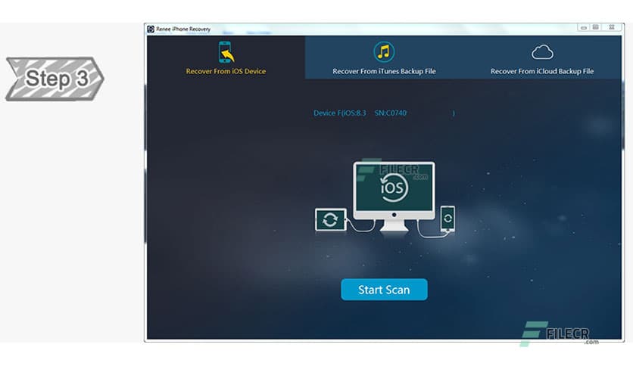Click the Renee iPhone Recovery window title text
This screenshot has height=366, width=633.
pyautogui.click(x=183, y=29)
